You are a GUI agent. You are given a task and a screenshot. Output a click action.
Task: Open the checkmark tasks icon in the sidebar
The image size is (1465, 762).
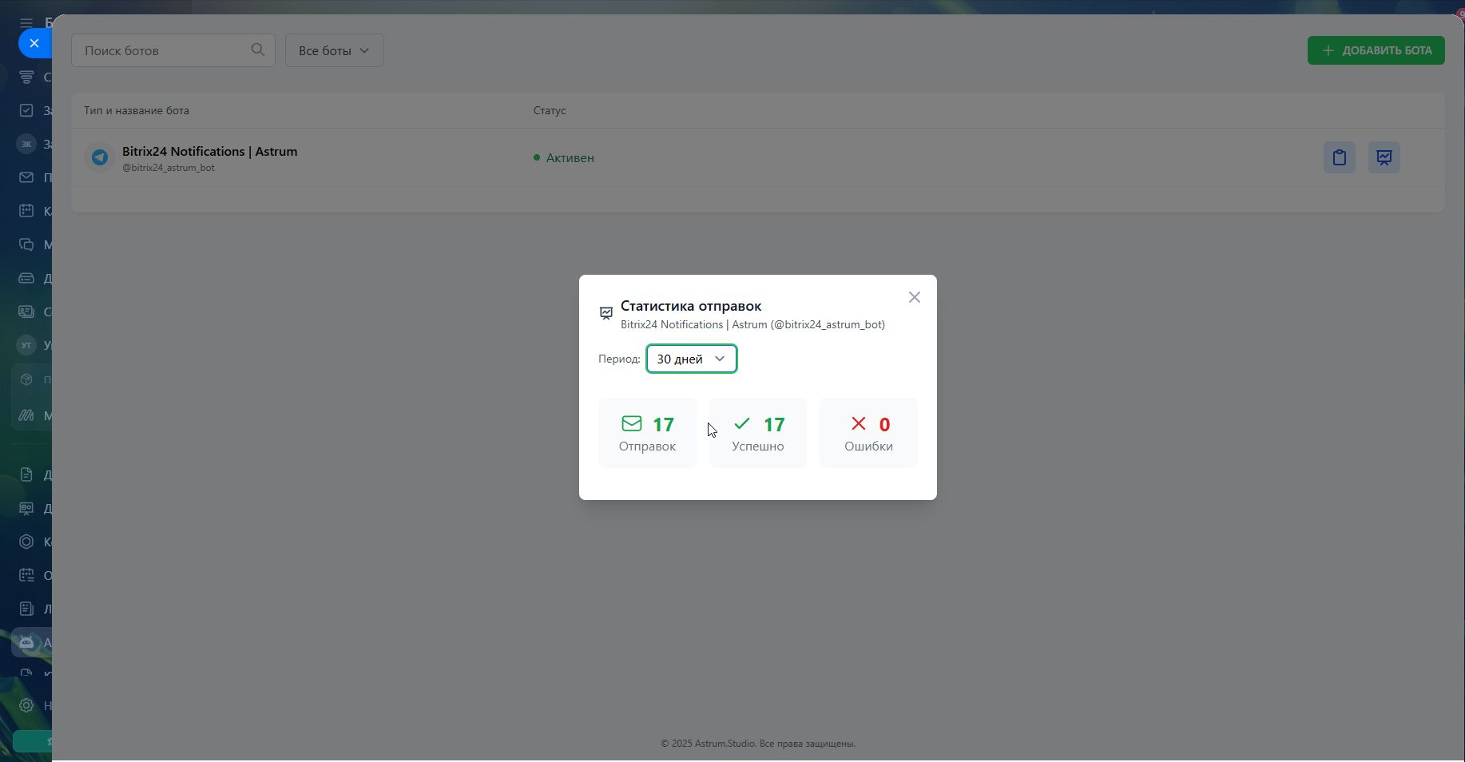[26, 110]
